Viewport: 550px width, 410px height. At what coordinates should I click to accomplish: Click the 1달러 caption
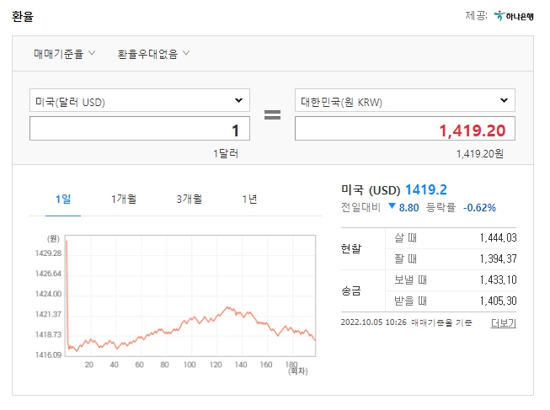226,153
